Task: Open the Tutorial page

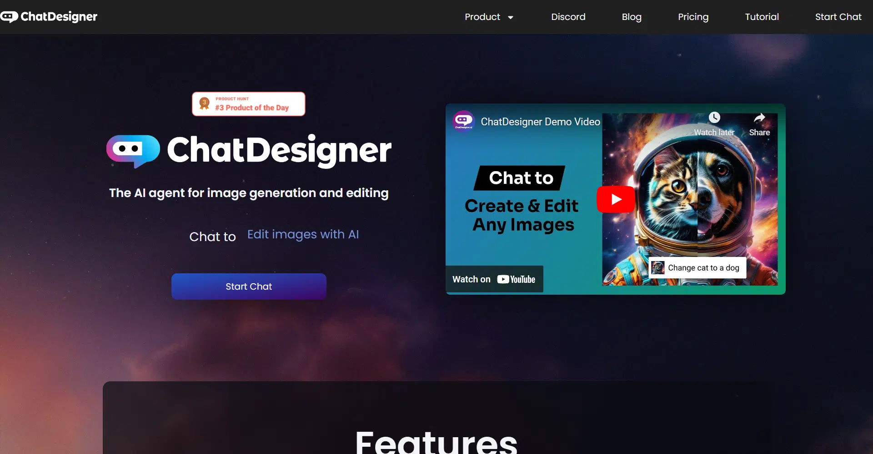Action: click(x=762, y=17)
